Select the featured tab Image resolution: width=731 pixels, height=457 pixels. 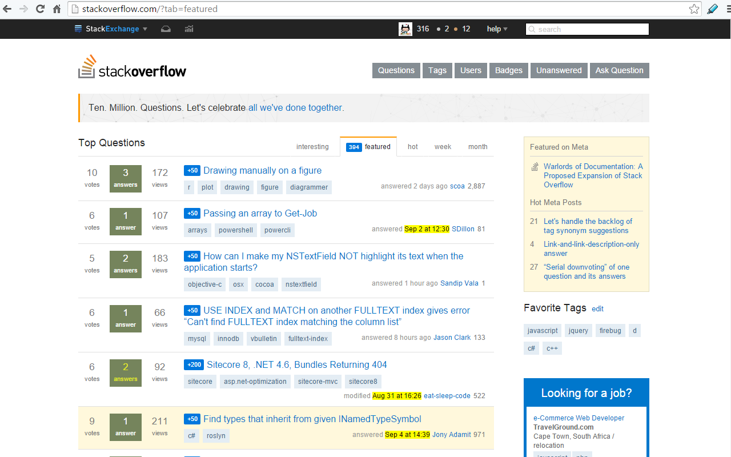click(368, 147)
